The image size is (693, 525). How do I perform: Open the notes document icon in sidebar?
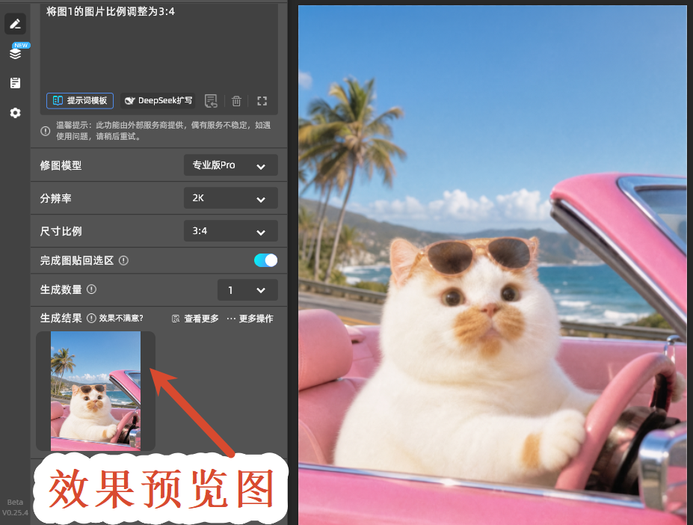(15, 83)
